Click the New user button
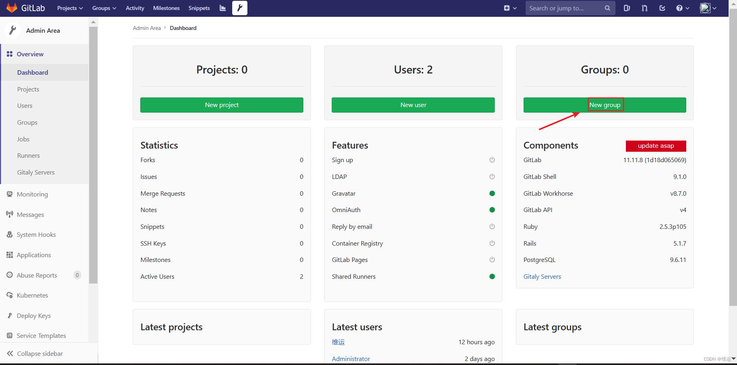Screen dimensions: 737x365 (413, 105)
